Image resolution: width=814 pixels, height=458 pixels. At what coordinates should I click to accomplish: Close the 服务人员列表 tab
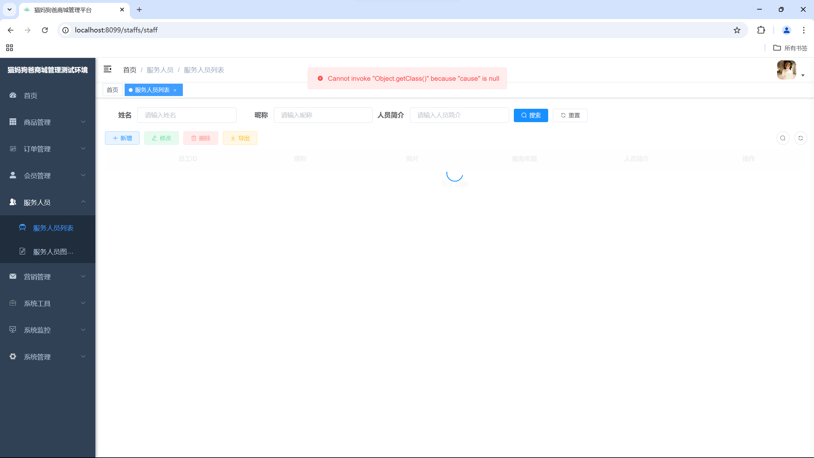[175, 90]
